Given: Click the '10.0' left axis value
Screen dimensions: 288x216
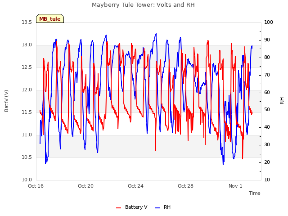Looking at the screenshot, I should pyautogui.click(x=27, y=180).
